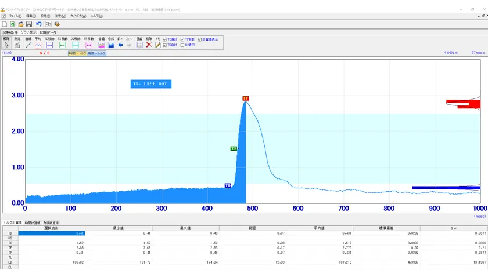Click the blue undo arrow icon
This screenshot has height=274, width=488.
(x=38, y=24)
